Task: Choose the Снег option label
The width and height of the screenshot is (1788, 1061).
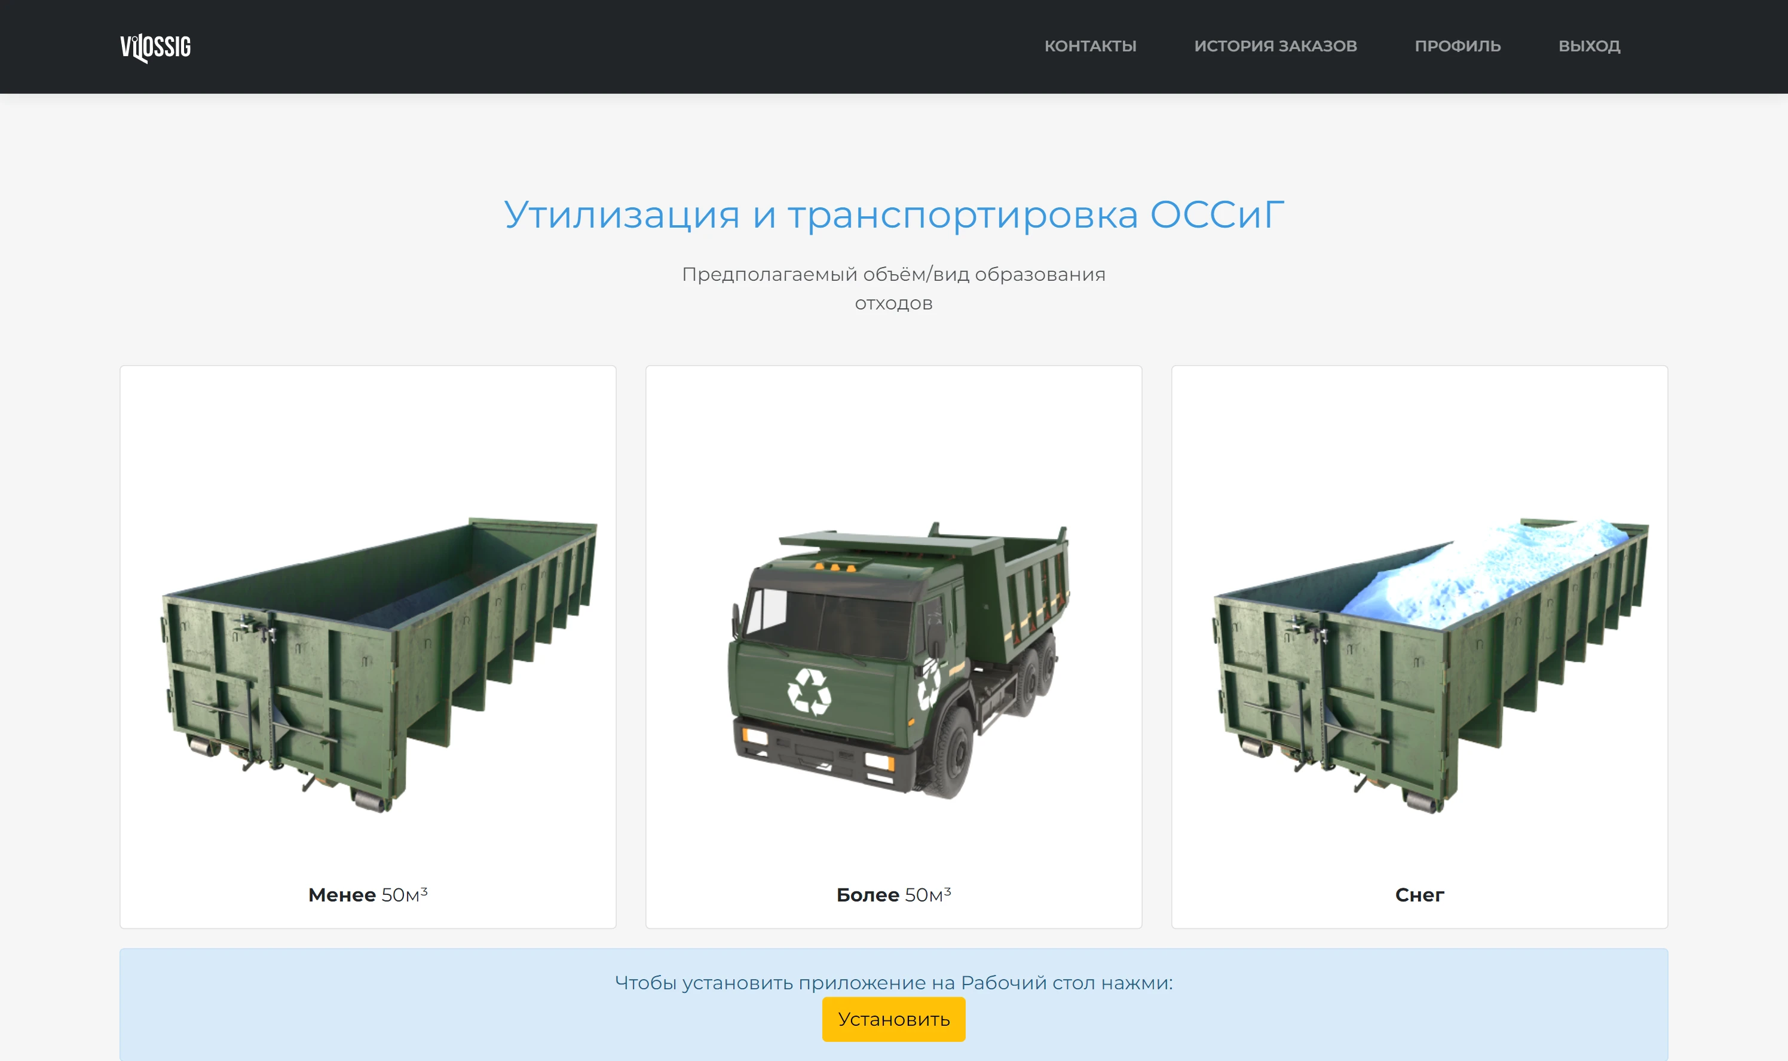Action: point(1419,894)
